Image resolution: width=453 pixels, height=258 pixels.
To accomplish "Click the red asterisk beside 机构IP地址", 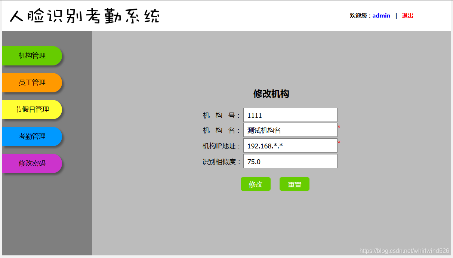I will (x=339, y=142).
